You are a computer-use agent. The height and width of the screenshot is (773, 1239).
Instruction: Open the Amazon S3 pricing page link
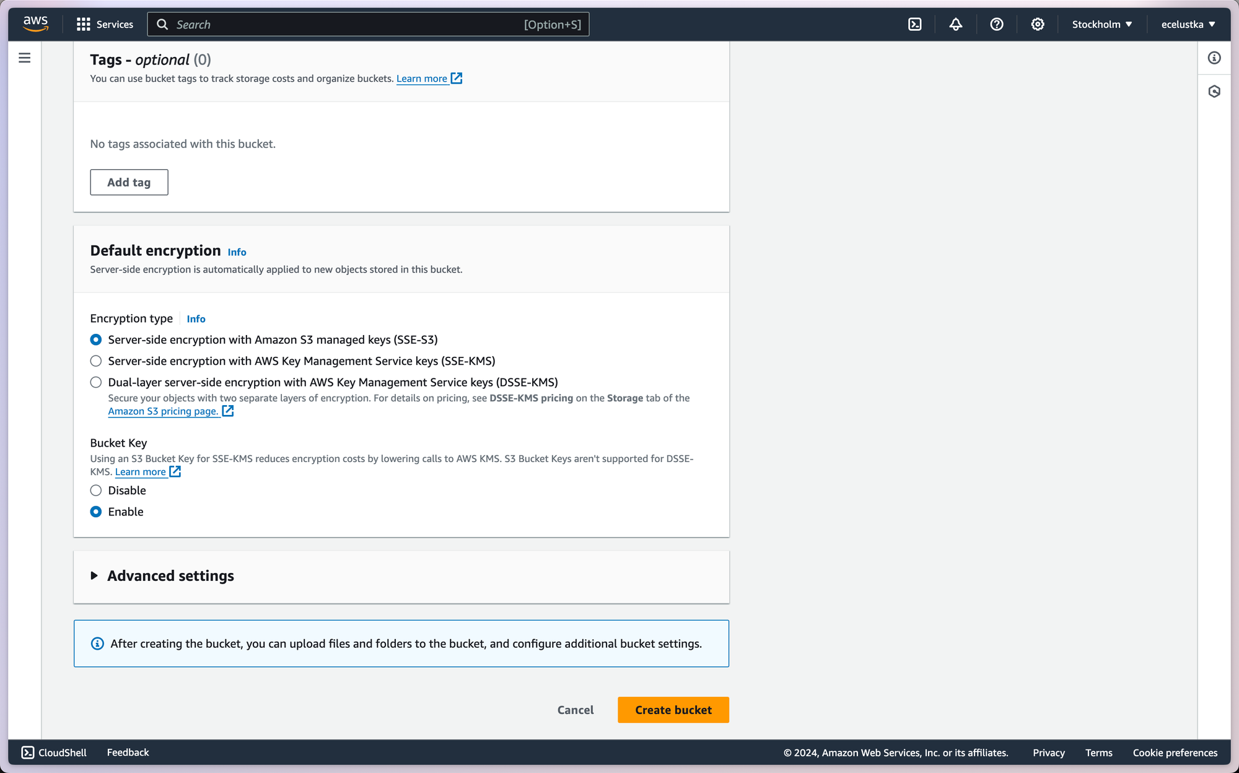(164, 411)
